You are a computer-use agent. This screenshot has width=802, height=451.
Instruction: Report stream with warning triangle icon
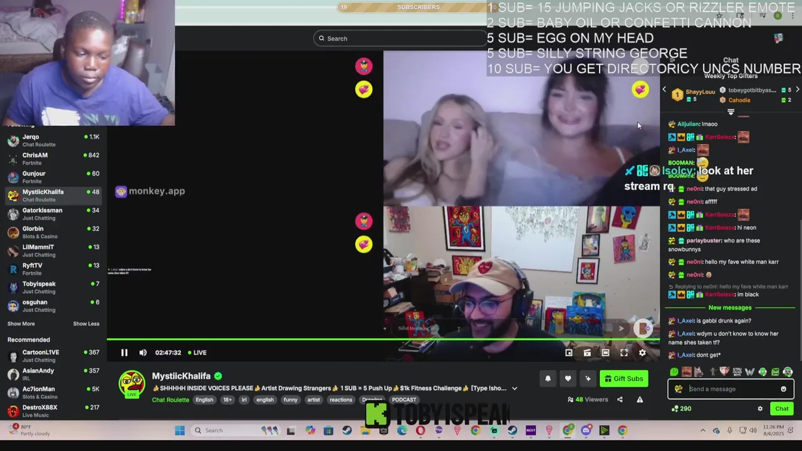coord(640,400)
